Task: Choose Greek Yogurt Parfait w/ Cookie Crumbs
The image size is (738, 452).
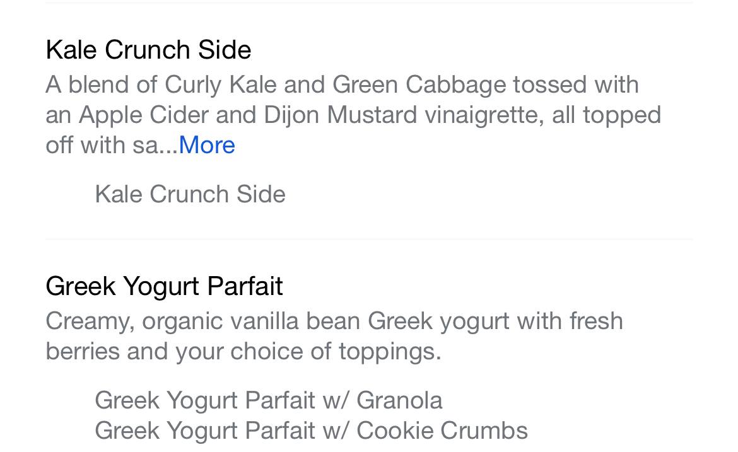Action: [x=311, y=431]
